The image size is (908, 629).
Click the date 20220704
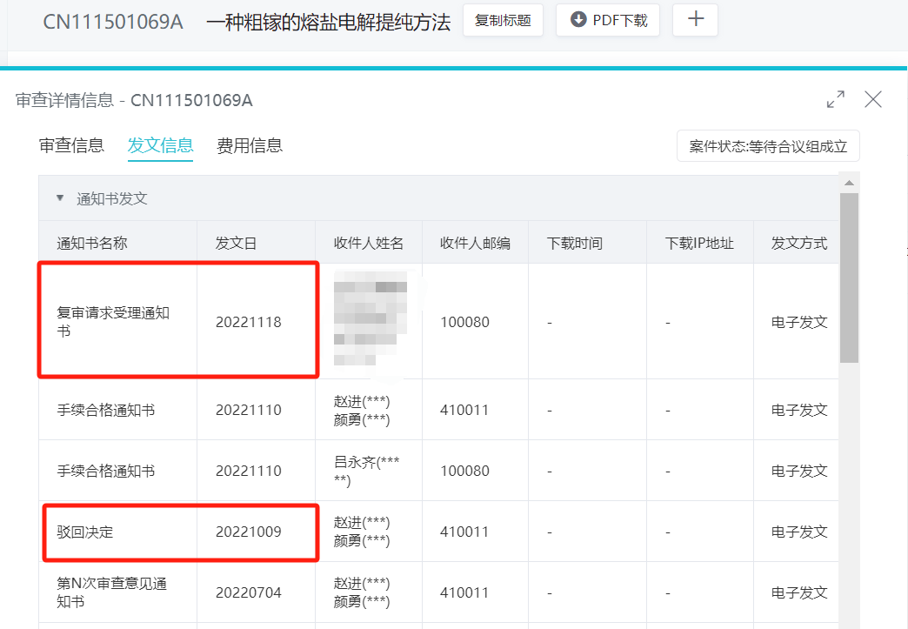[x=249, y=592]
